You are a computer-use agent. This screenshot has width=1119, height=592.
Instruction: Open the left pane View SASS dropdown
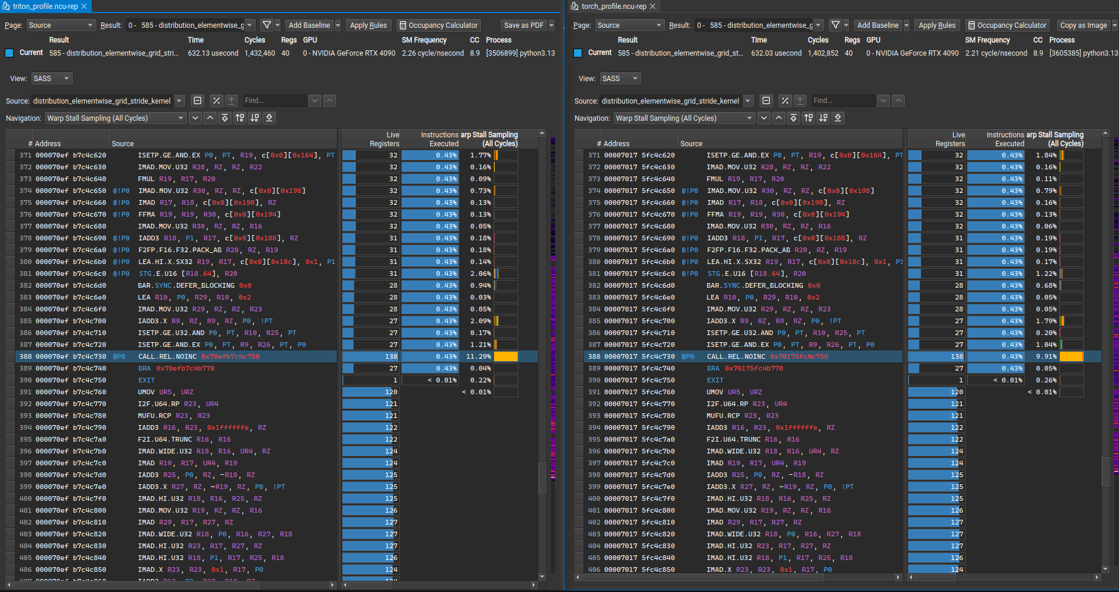51,79
